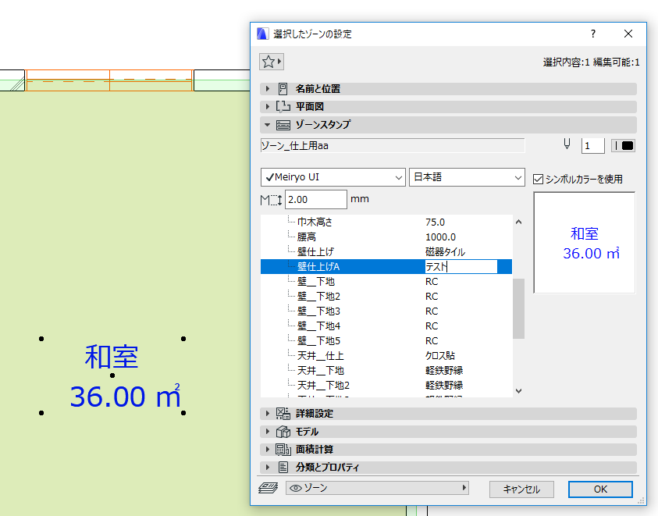This screenshot has width=658, height=516.
Task: Click the text size field 2.00
Action: point(316,199)
